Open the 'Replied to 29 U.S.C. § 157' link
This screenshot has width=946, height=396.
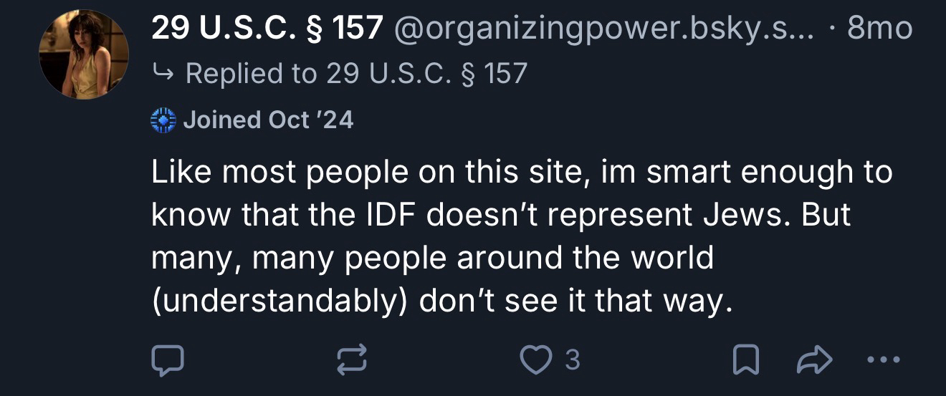click(355, 73)
